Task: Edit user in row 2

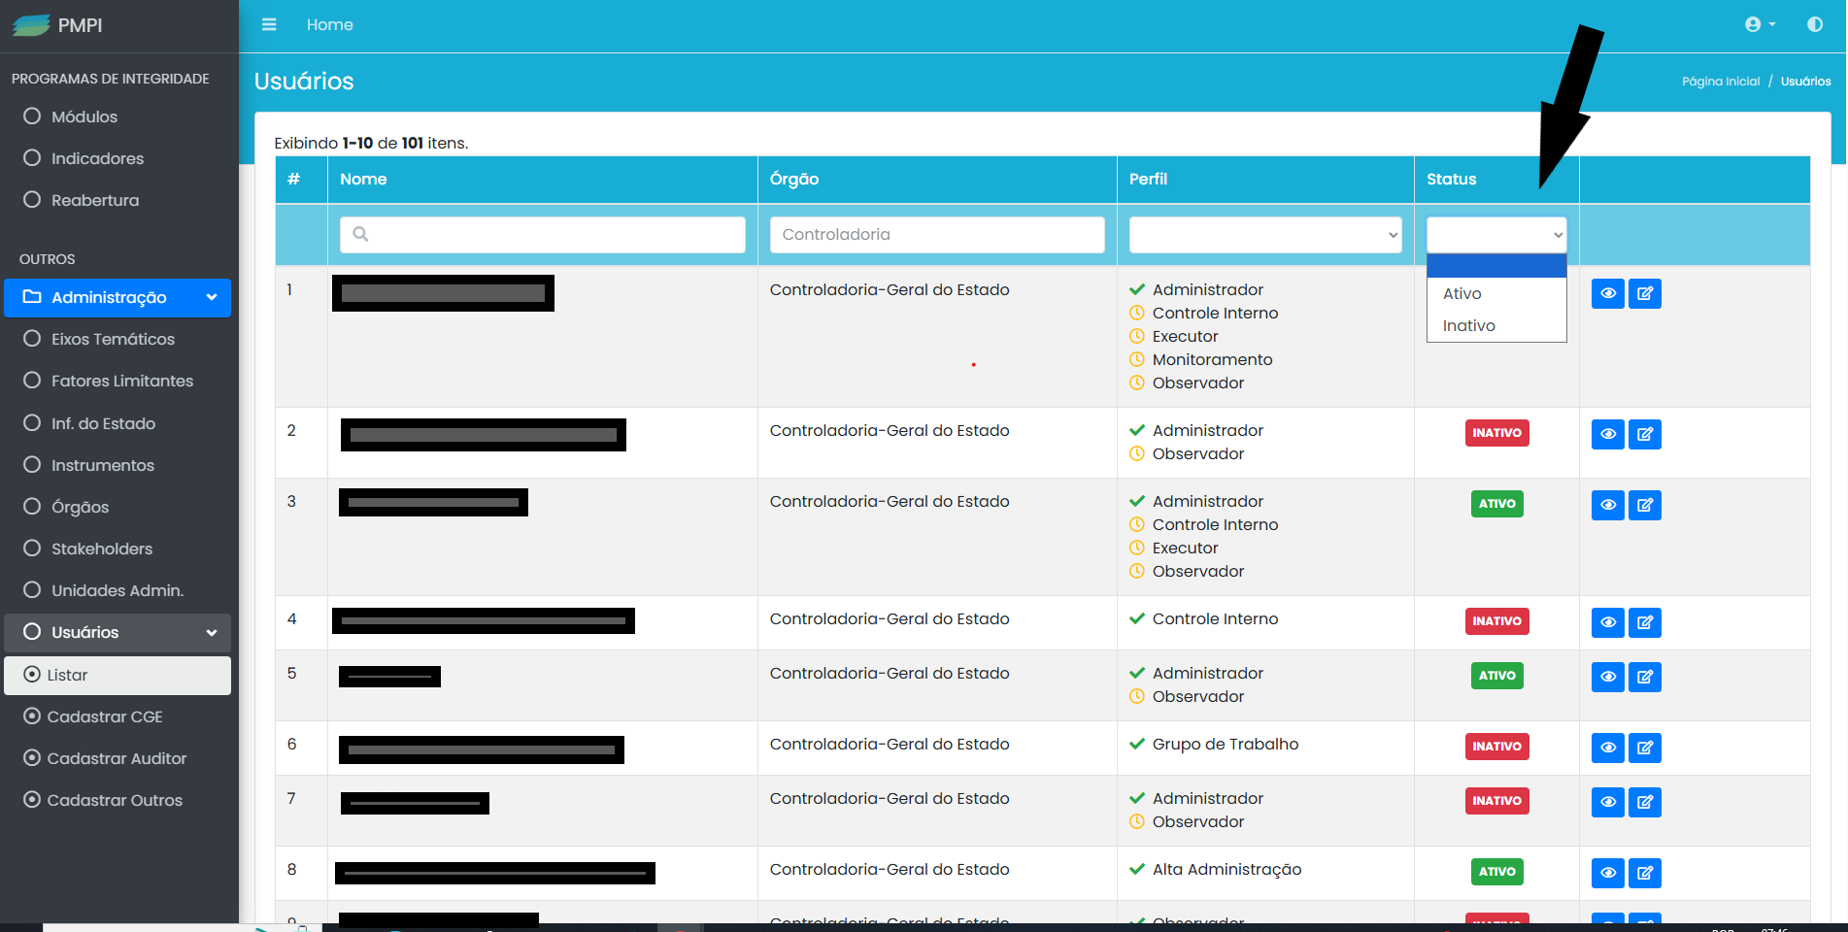Action: pos(1644,434)
